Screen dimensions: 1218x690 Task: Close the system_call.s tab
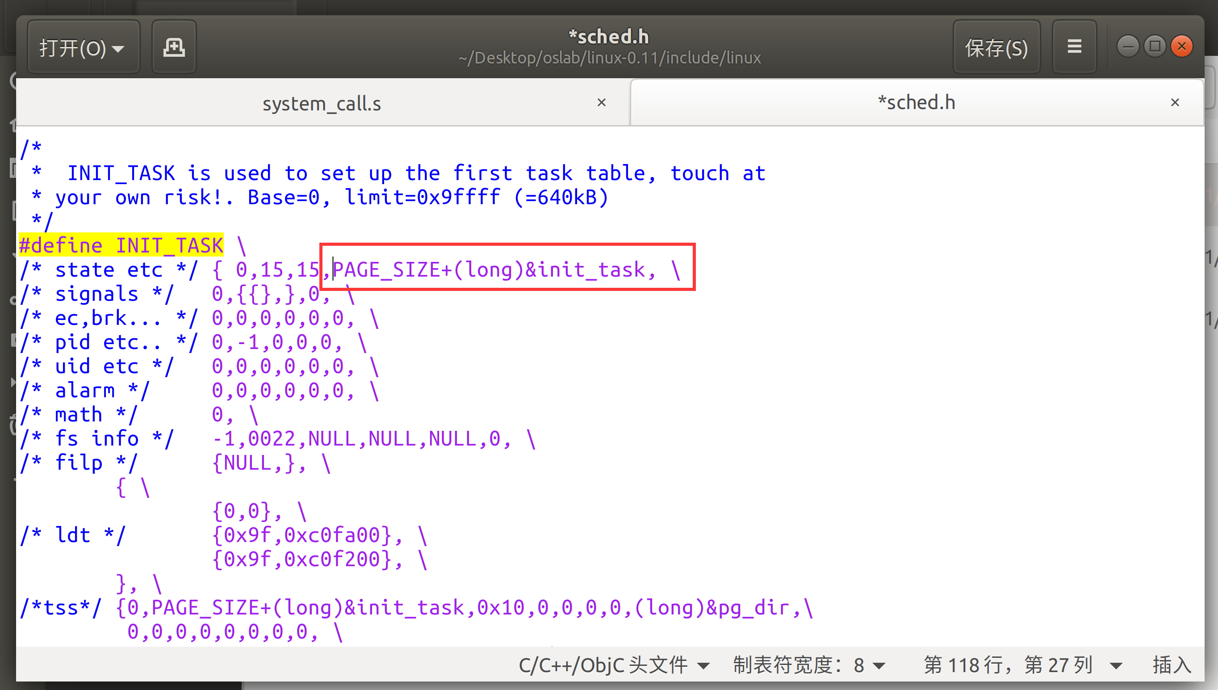click(602, 102)
